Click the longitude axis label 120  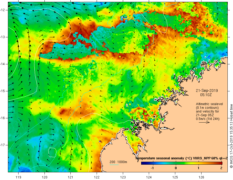pos(44,177)
